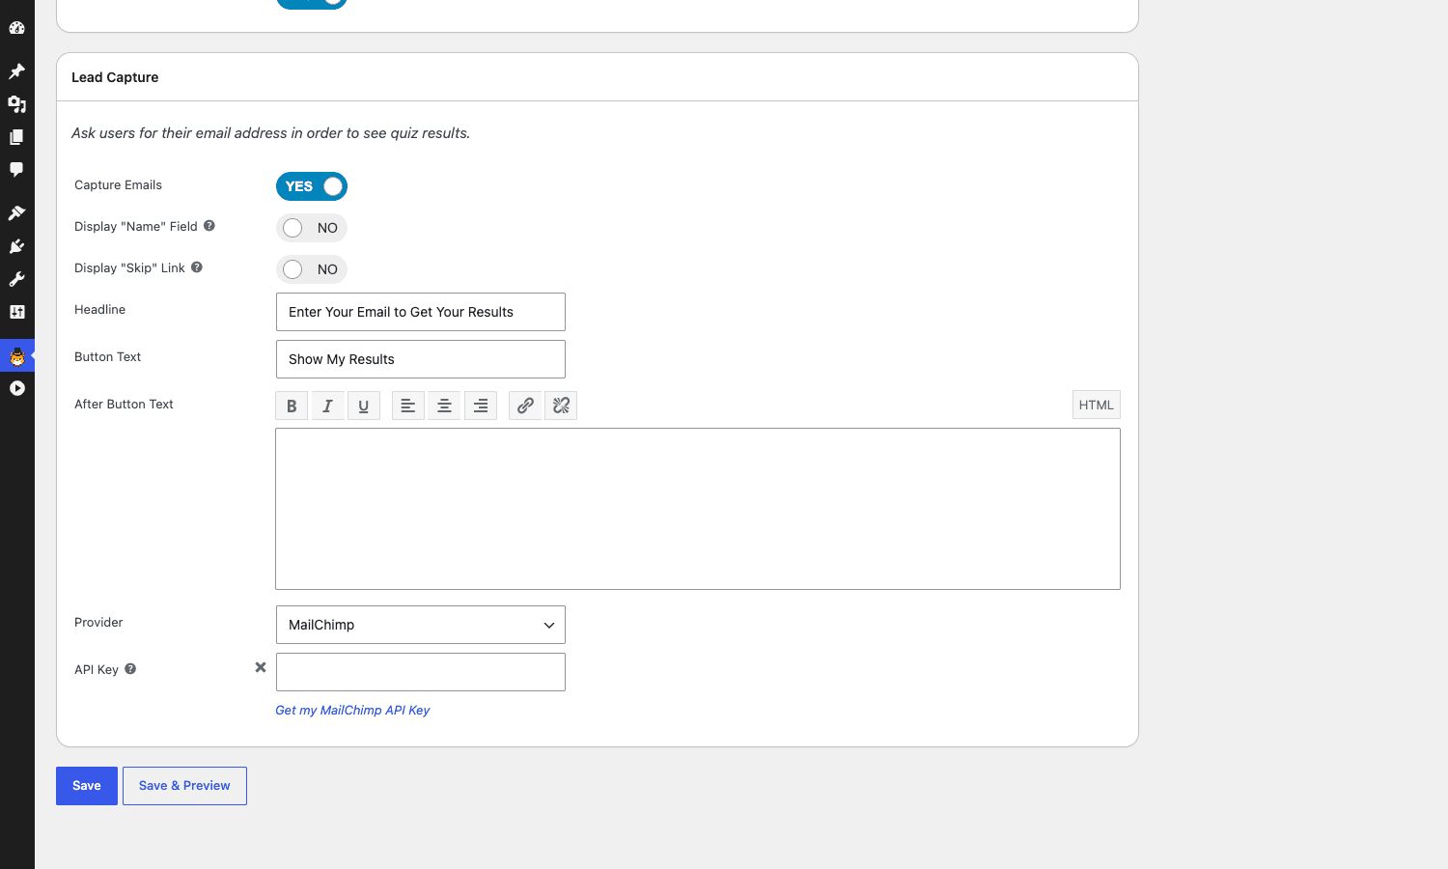The width and height of the screenshot is (1448, 869).
Task: Open the Get my MailChimp API Key link
Action: [352, 710]
